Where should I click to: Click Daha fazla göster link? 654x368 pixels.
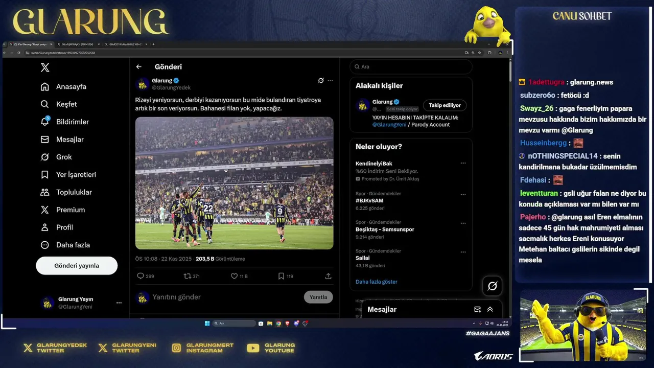pos(376,282)
